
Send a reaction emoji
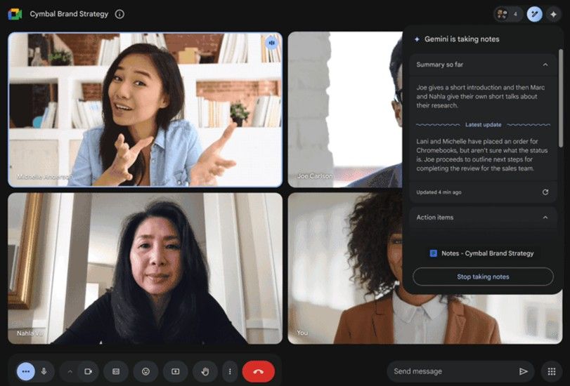tap(145, 371)
